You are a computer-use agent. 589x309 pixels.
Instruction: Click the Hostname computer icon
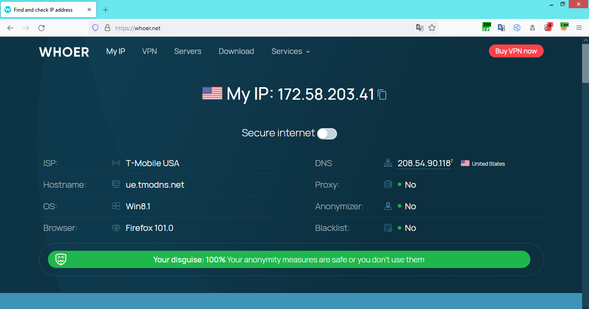(x=116, y=185)
